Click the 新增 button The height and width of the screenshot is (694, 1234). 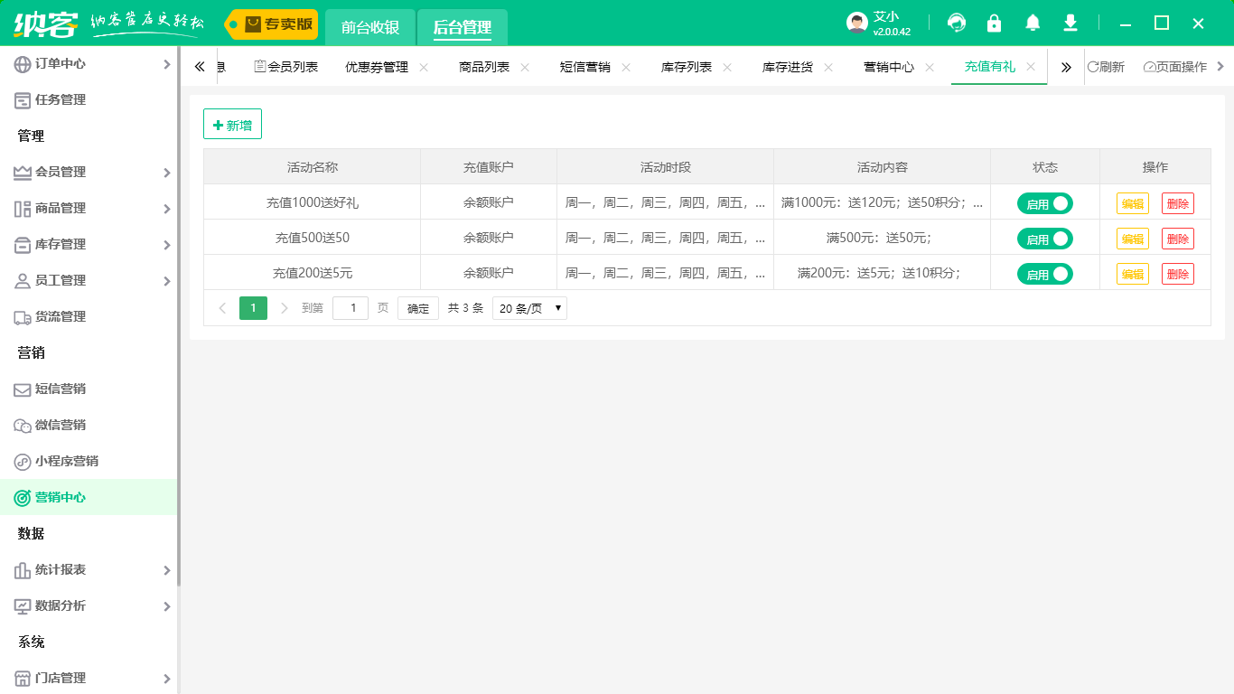click(x=232, y=125)
